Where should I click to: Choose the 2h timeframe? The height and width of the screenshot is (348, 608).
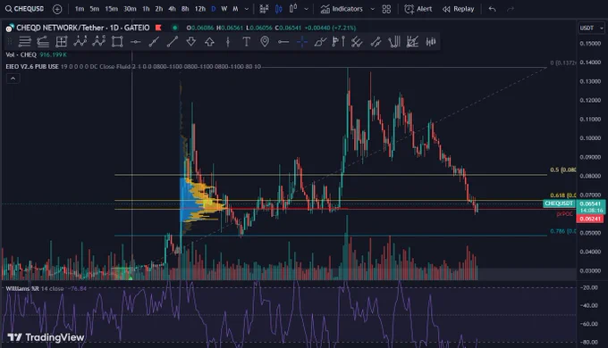pyautogui.click(x=159, y=9)
